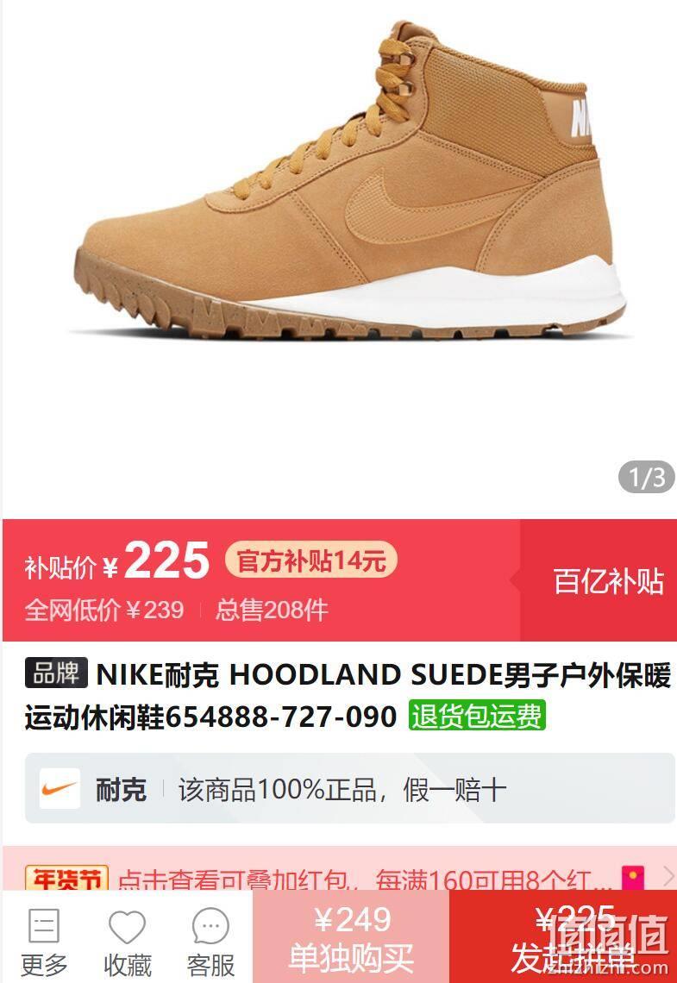The image size is (677, 983).
Task: Click the 全网低价 ¥239 text
Action: pos(104,610)
